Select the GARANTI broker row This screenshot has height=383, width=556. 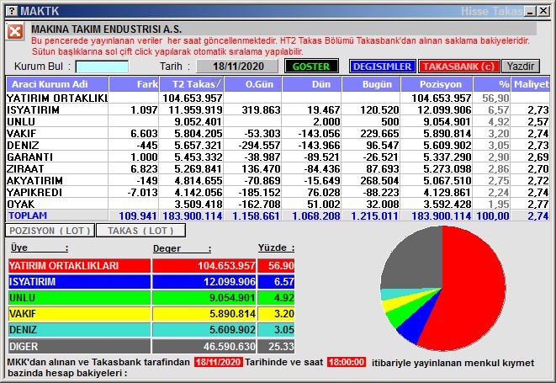point(278,157)
